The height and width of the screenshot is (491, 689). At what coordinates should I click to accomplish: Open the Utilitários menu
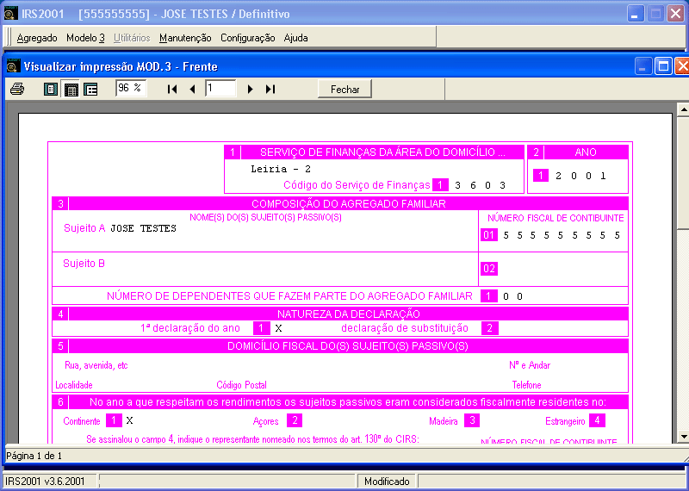point(132,38)
